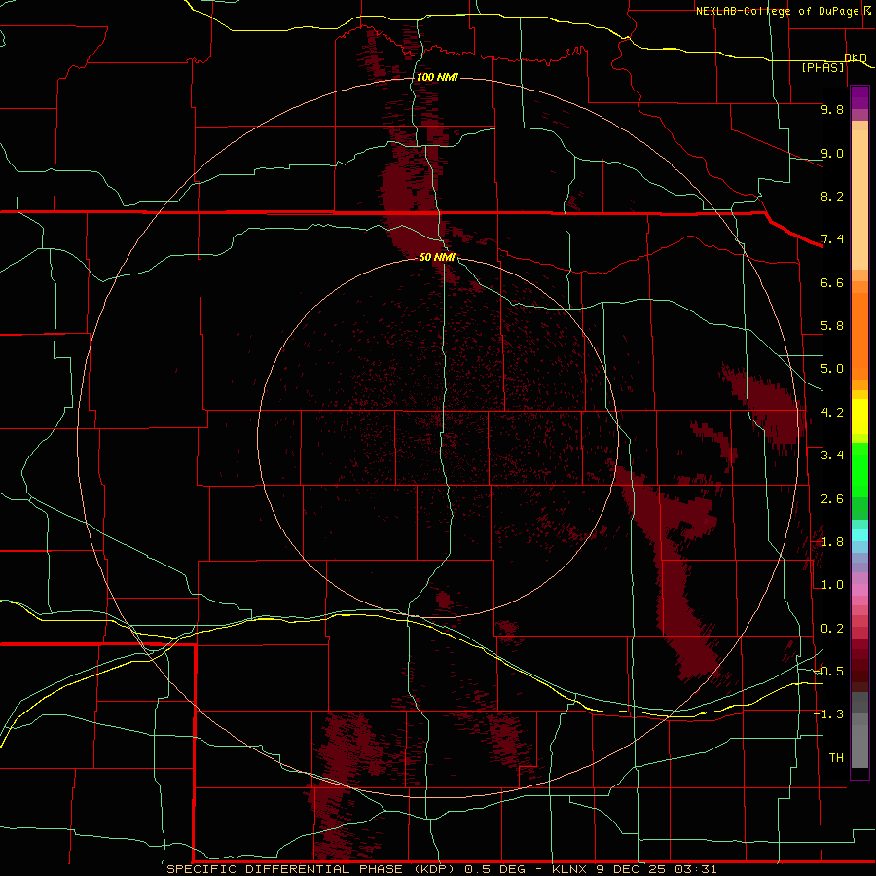Viewport: 876px width, 876px height.
Task: Click the 5.8 scale value
Action: coord(832,326)
